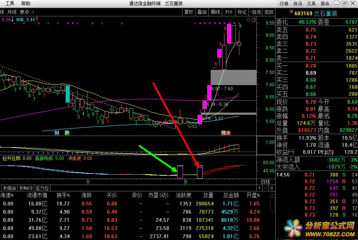Select 压力位 indicator tab
Screen dimensions: 358x240
click(x=42, y=188)
